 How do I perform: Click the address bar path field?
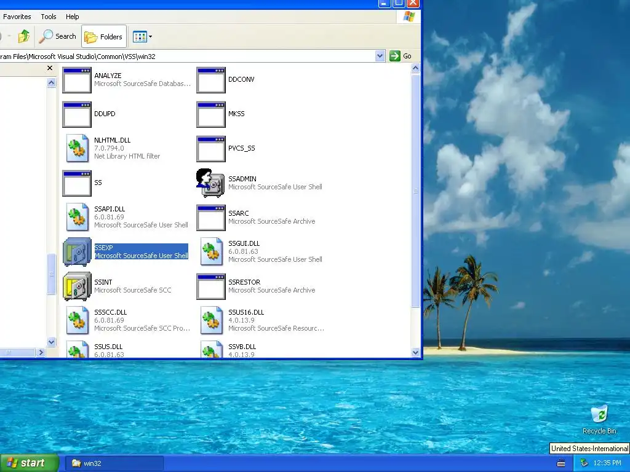point(187,56)
